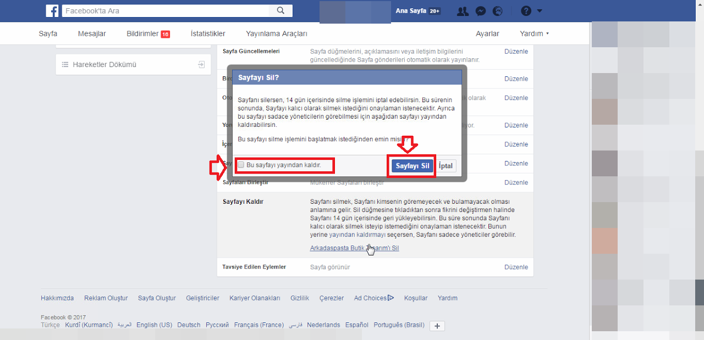
Task: Click "Arkadaspasta Butik Tasarım'ı Sil" link
Action: pos(354,248)
